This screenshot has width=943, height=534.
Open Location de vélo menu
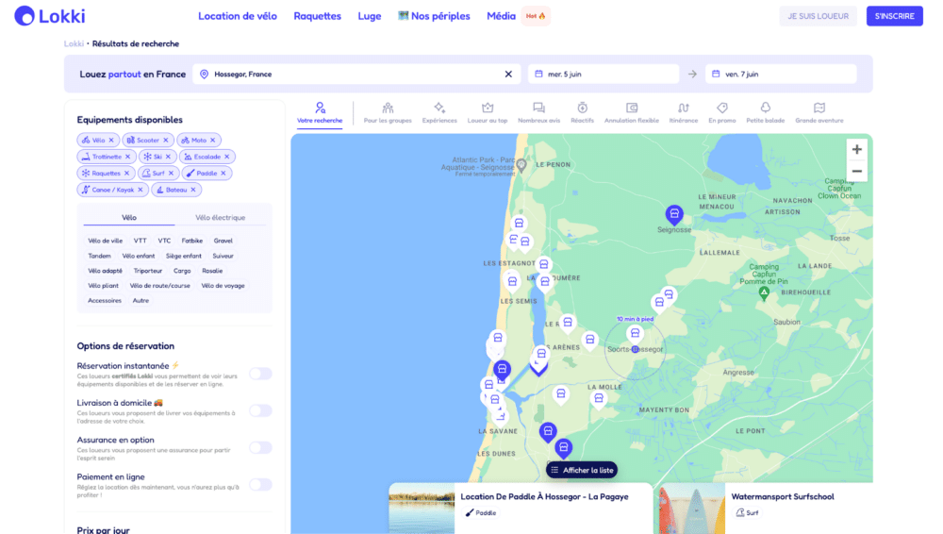coord(238,16)
